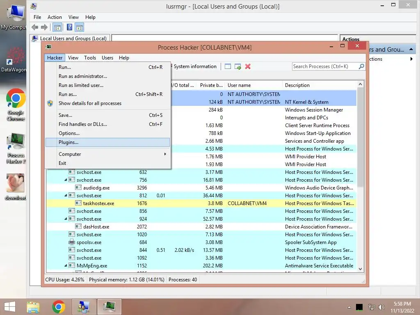Click the lusrmgr Help question-mark icon
The width and height of the screenshot is (420, 315).
pyautogui.click(x=69, y=27)
